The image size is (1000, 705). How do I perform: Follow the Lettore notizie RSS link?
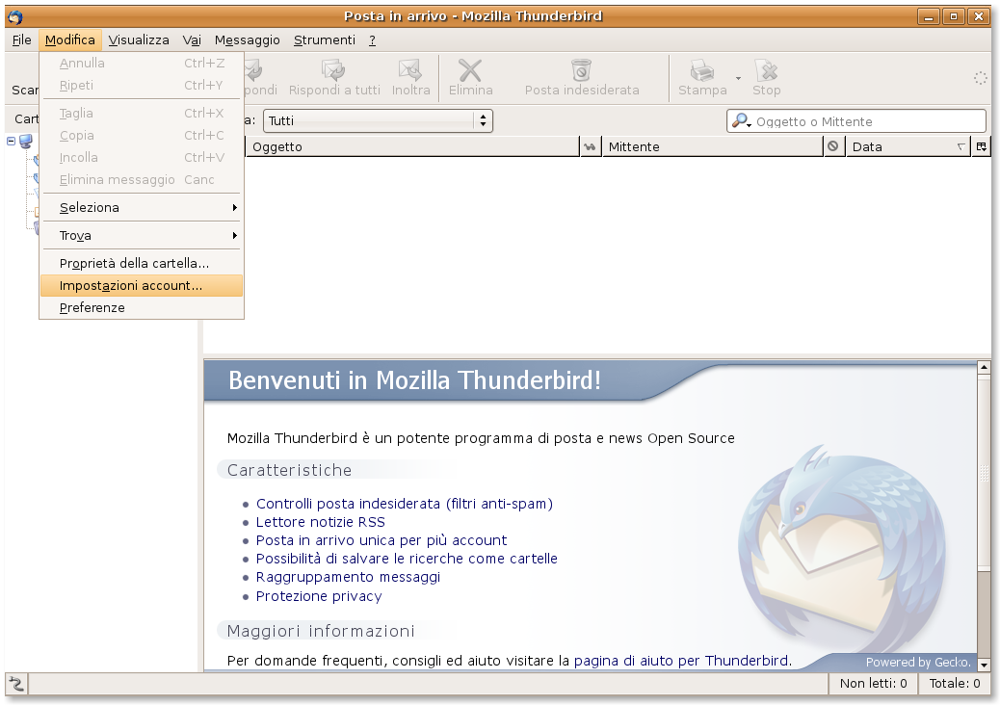(x=320, y=522)
